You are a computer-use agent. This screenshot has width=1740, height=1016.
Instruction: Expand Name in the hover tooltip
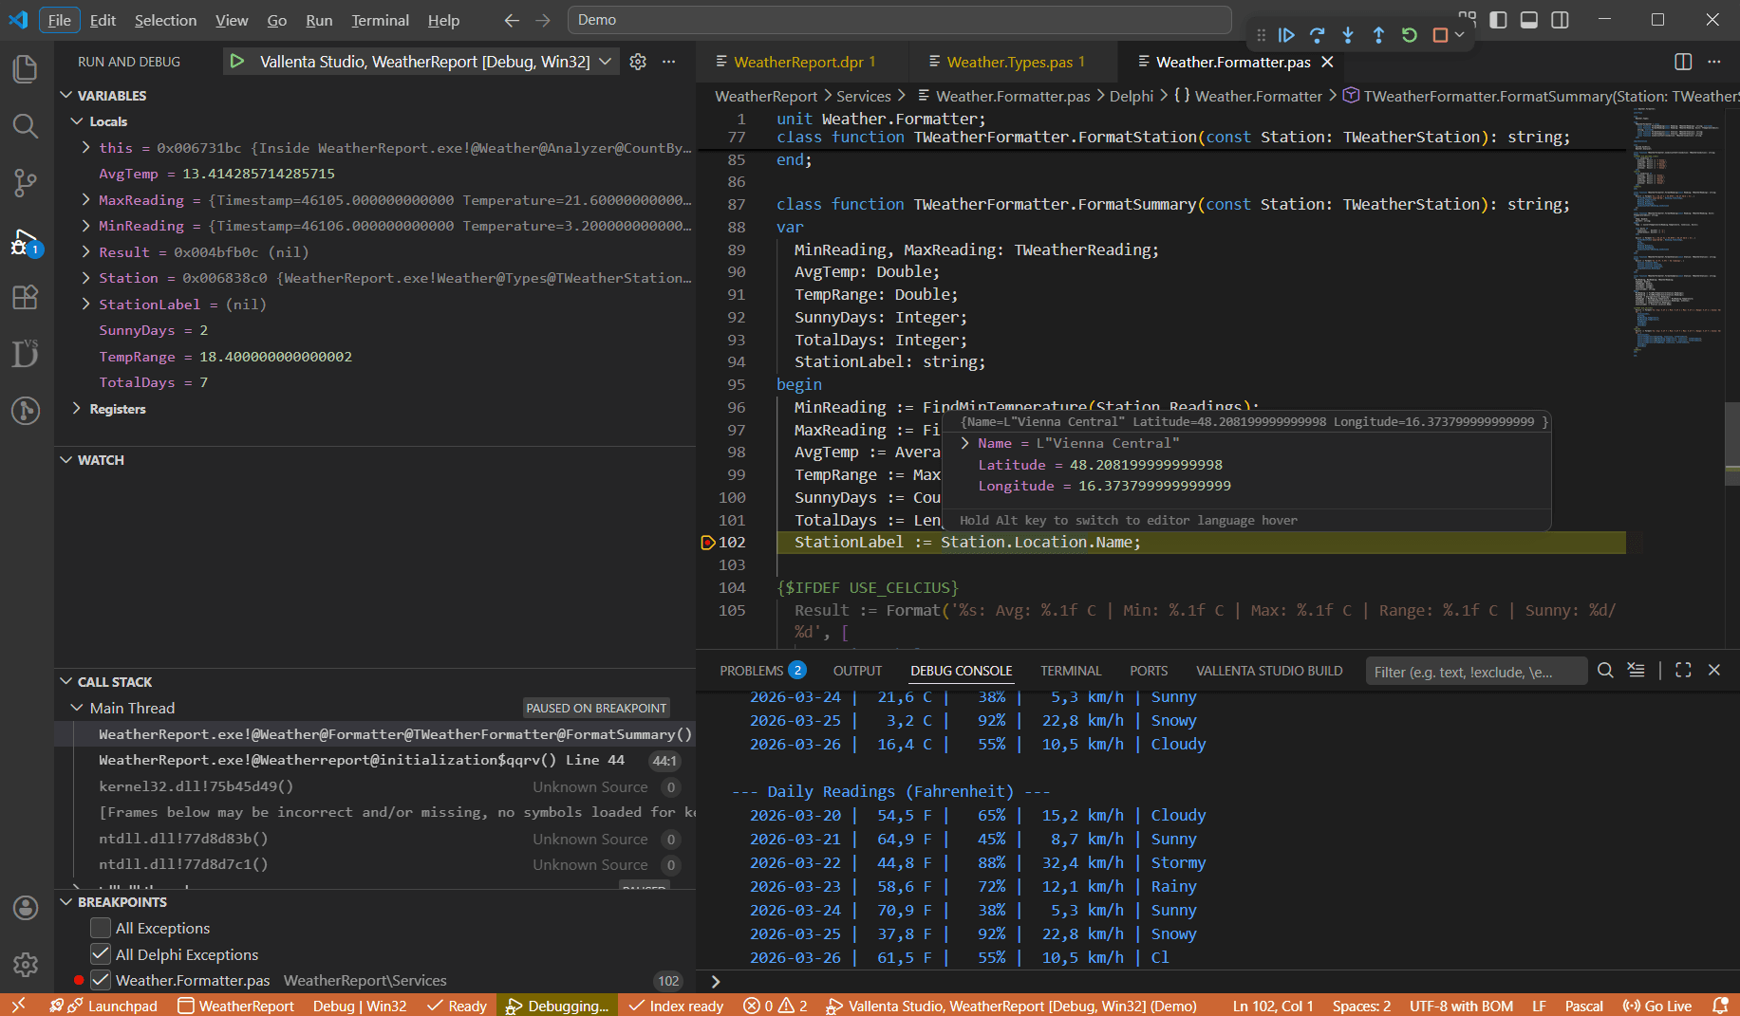pyautogui.click(x=964, y=443)
